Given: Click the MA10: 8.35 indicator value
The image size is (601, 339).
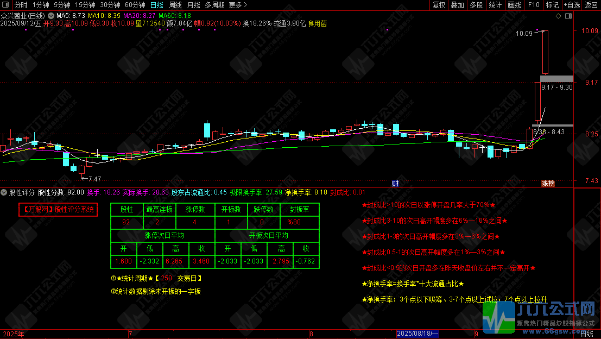Looking at the screenshot, I should [x=104, y=16].
